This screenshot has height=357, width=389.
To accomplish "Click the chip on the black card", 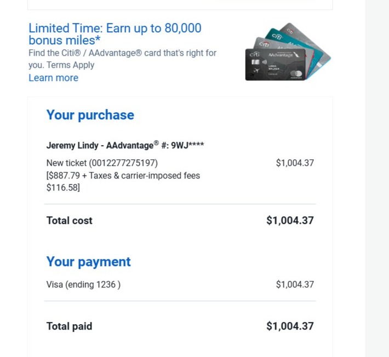I will [255, 63].
